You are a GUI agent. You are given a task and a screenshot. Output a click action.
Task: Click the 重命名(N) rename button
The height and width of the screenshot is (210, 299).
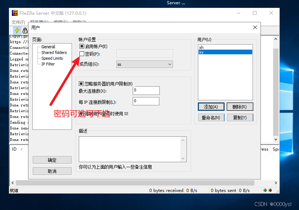point(211,118)
